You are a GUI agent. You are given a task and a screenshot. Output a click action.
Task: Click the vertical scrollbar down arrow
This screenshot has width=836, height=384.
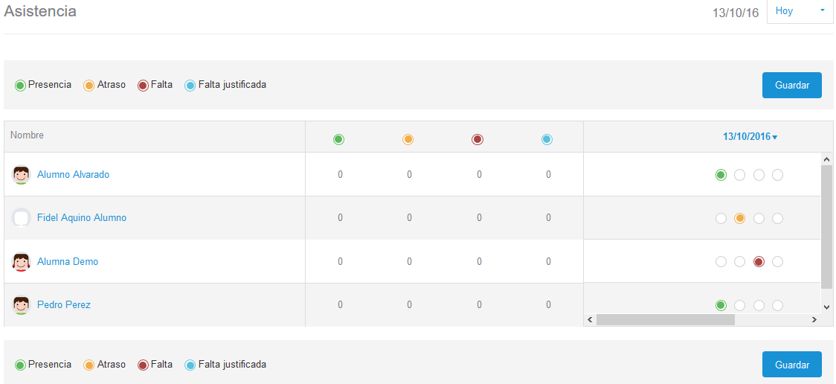tap(826, 306)
